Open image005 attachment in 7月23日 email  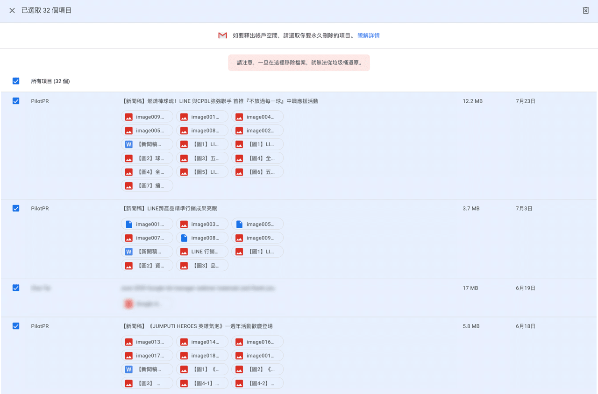[x=147, y=131]
